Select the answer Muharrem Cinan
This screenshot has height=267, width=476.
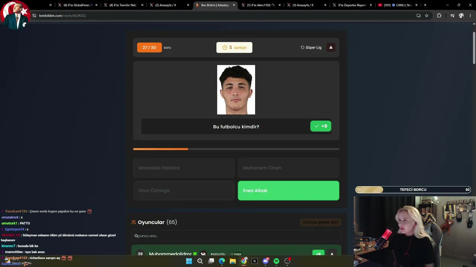click(289, 168)
